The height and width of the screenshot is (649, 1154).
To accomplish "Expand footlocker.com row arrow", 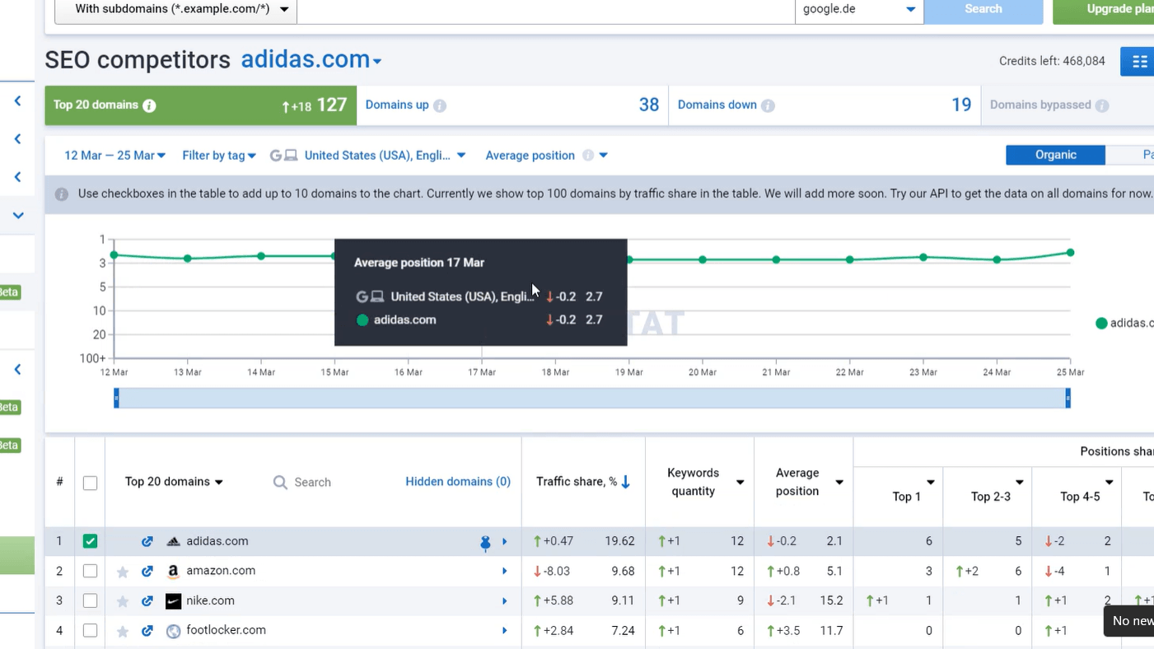I will (x=505, y=631).
